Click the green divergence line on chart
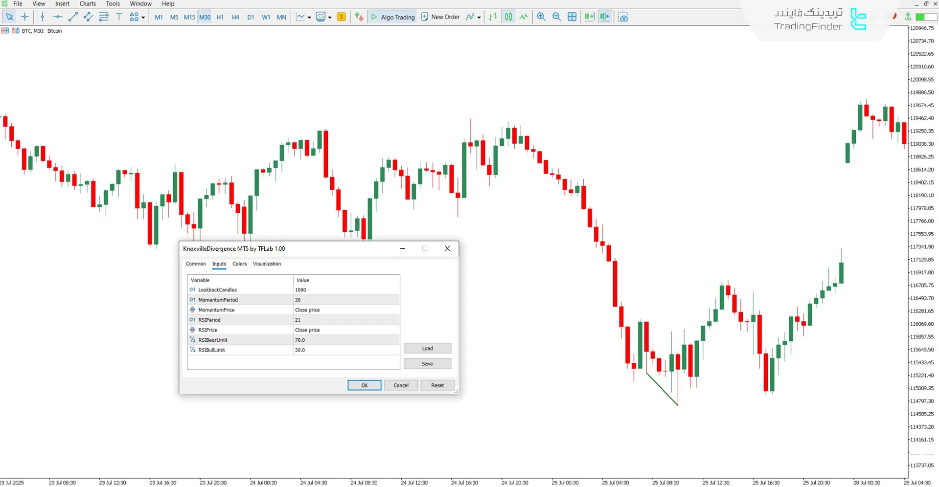 tap(662, 389)
